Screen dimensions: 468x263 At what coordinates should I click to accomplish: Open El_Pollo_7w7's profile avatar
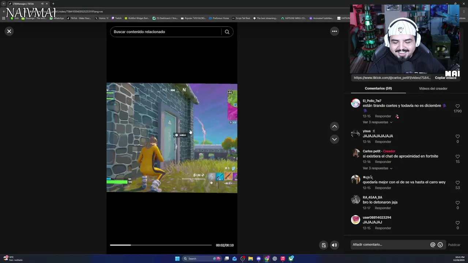point(355,103)
